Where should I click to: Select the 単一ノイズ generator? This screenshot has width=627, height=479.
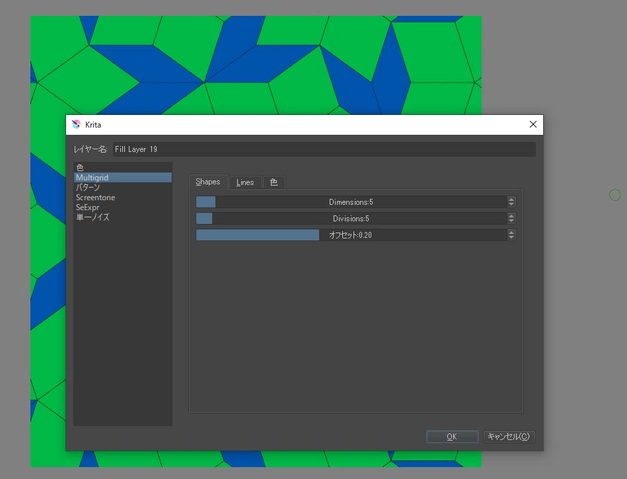(x=123, y=217)
